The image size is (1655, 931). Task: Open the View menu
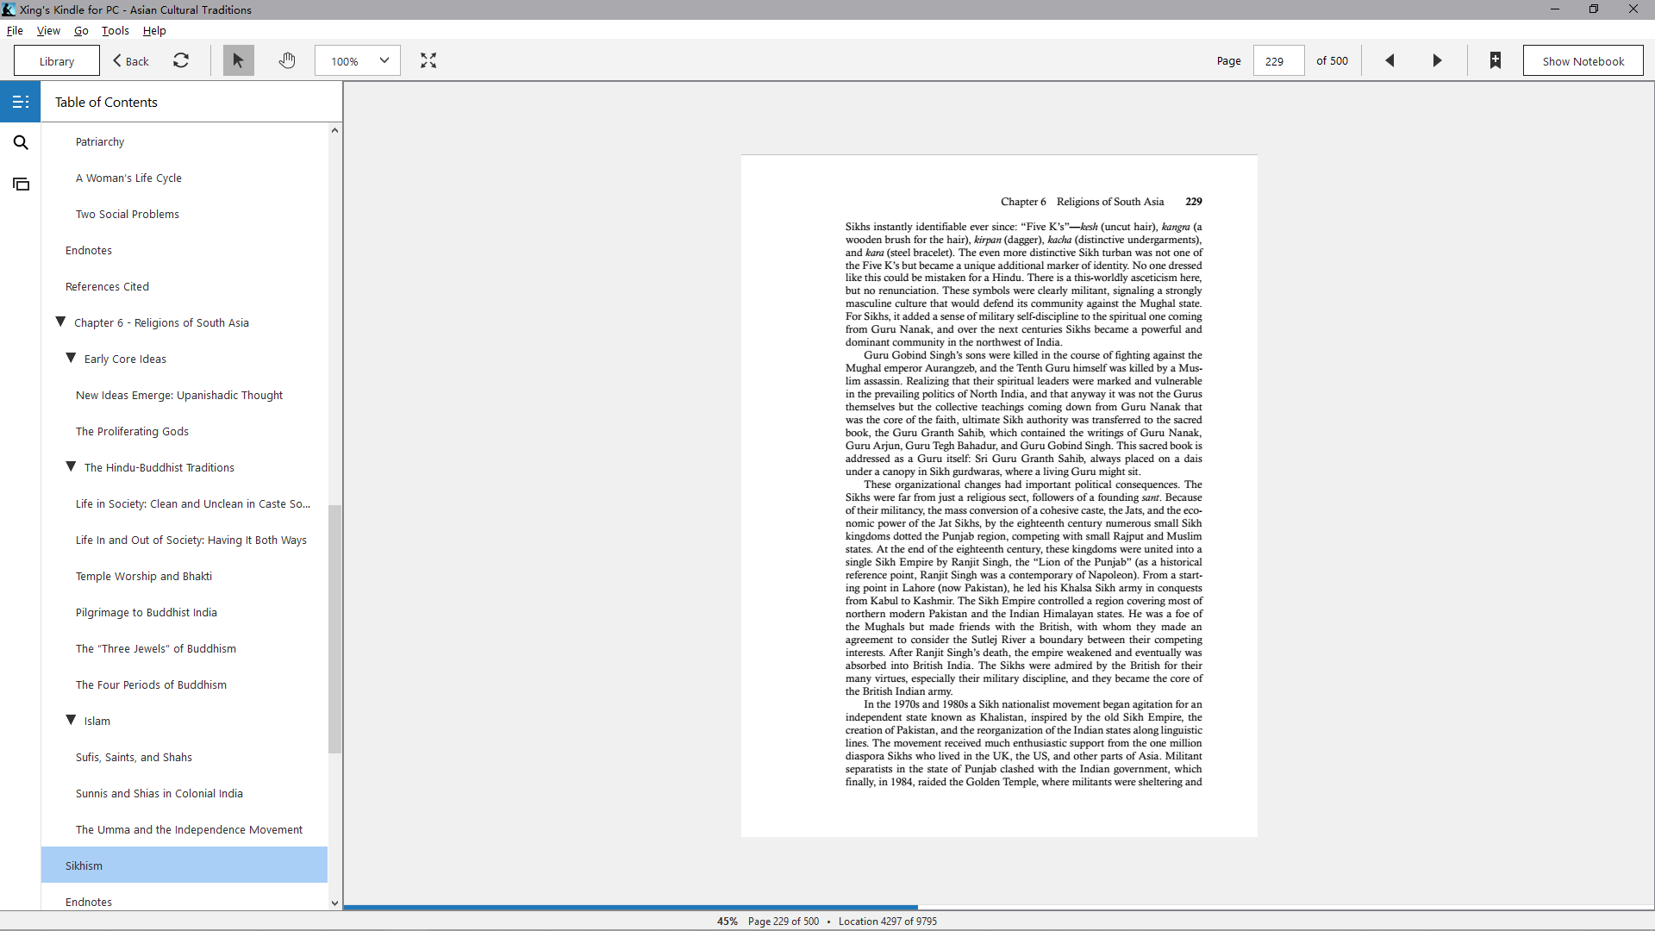48,30
